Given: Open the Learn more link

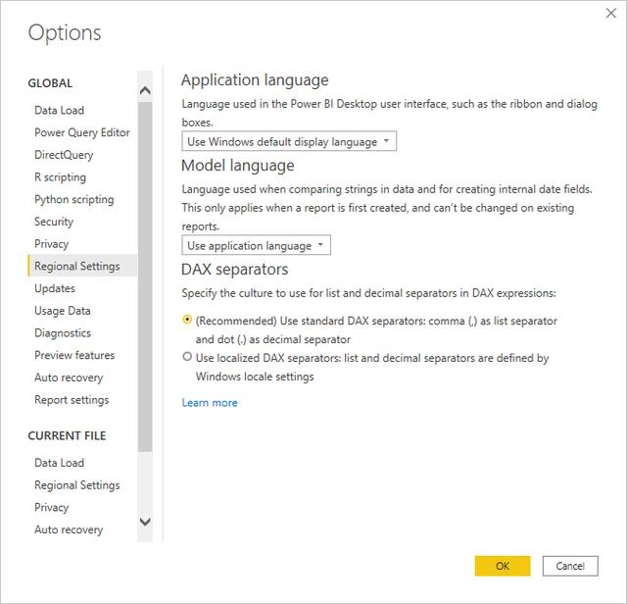Looking at the screenshot, I should pyautogui.click(x=210, y=403).
